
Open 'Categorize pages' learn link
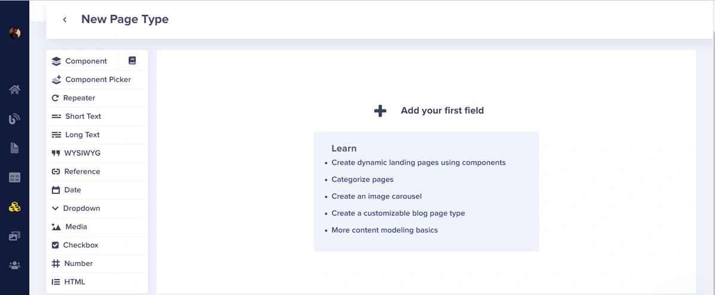[x=362, y=179]
